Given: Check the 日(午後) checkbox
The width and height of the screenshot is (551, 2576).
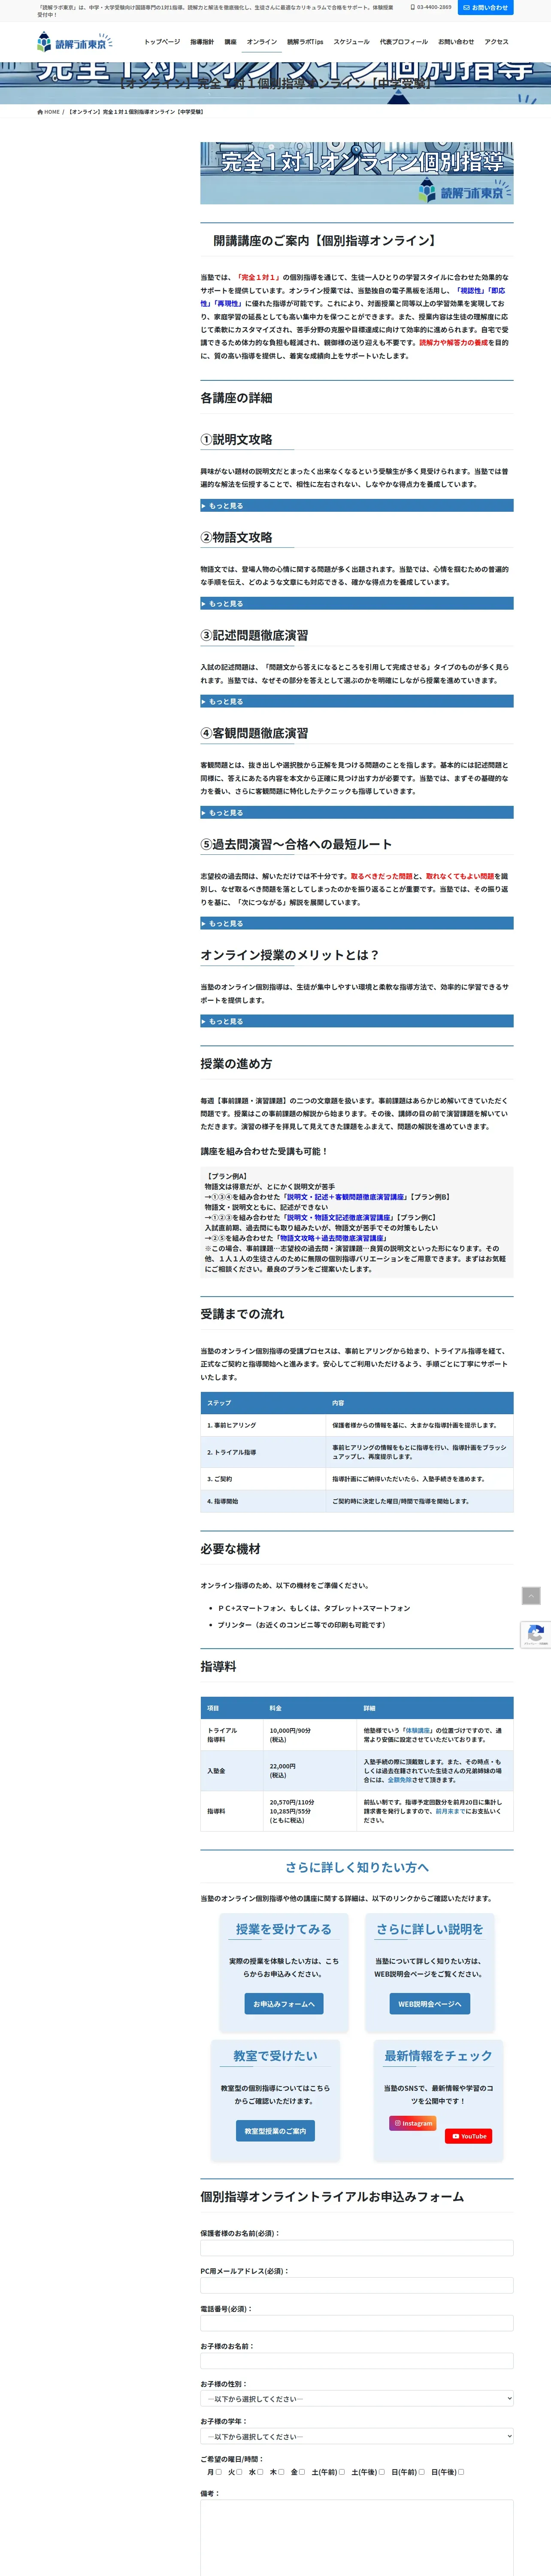Looking at the screenshot, I should click(x=461, y=2472).
